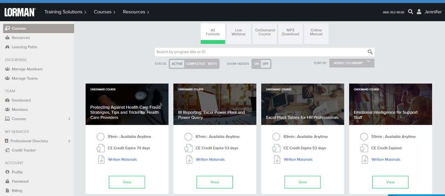Click the magnifier icon in top header

point(410,12)
